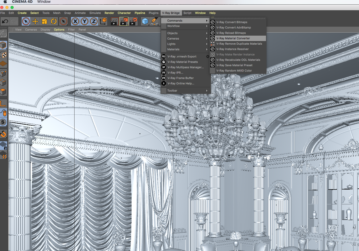
Task: Toggle Z axis lock
Action: pos(94,21)
